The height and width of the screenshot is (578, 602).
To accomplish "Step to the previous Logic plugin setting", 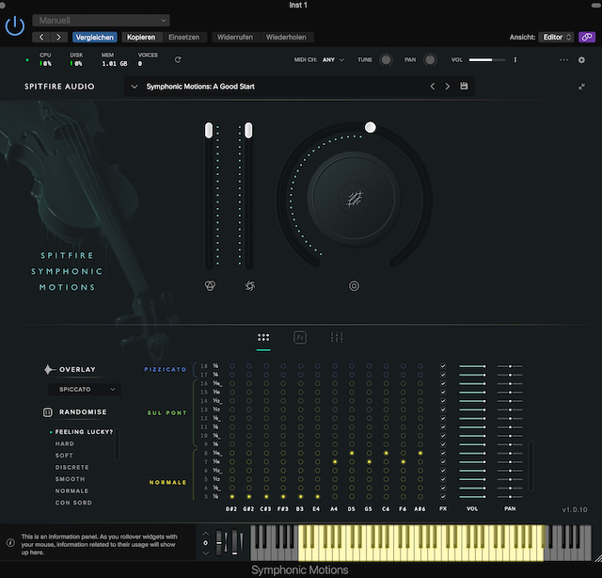I will point(41,38).
